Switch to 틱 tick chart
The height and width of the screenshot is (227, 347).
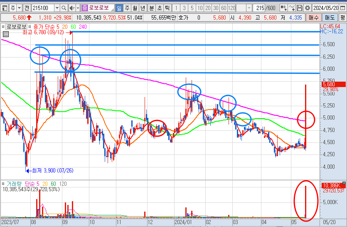click(x=167, y=8)
